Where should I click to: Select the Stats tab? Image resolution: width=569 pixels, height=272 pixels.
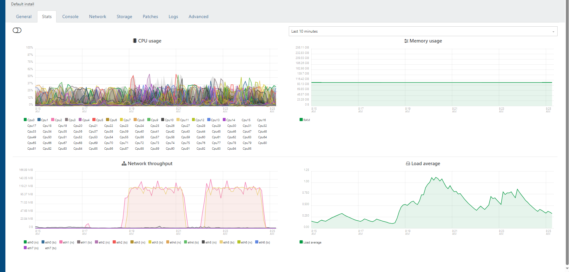coord(47,16)
